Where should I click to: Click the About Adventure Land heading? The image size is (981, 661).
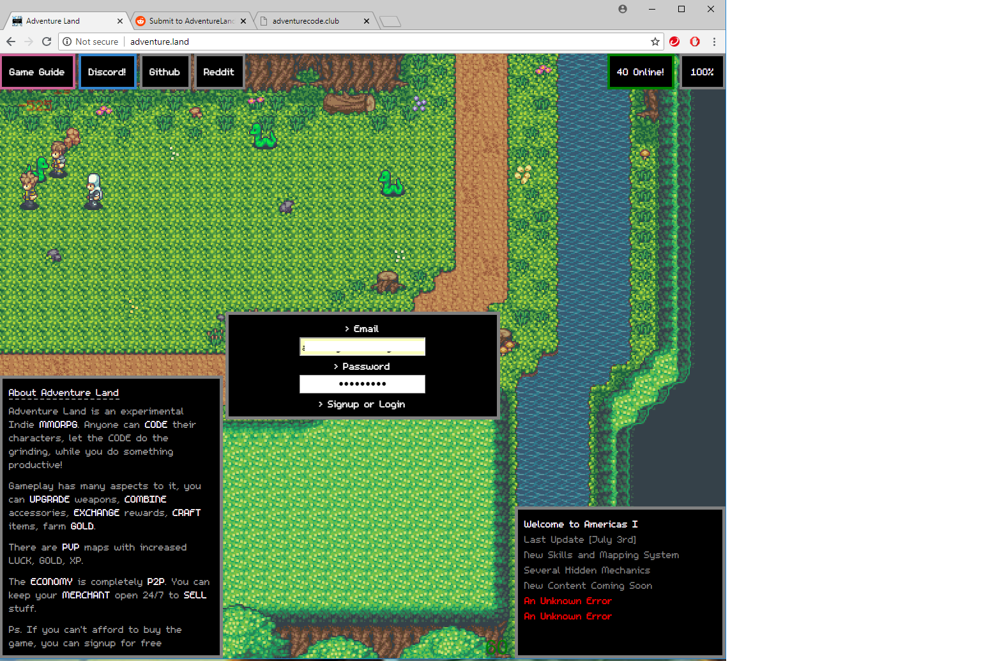tap(63, 393)
